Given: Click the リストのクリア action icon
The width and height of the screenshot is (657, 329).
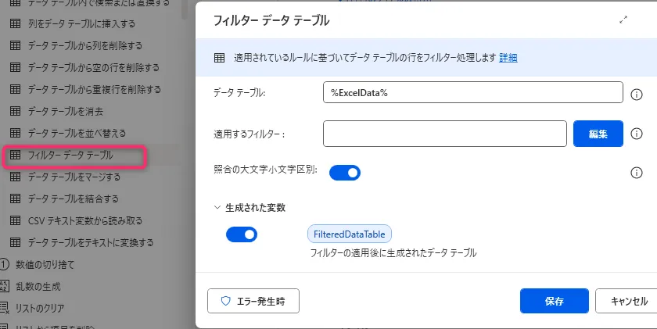Looking at the screenshot, I should [x=5, y=308].
